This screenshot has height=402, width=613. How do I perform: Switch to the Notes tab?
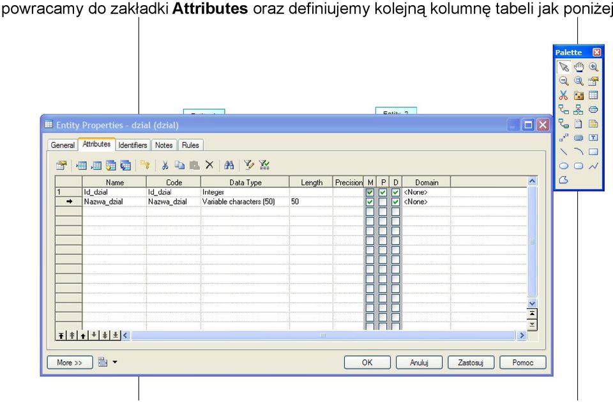point(164,145)
